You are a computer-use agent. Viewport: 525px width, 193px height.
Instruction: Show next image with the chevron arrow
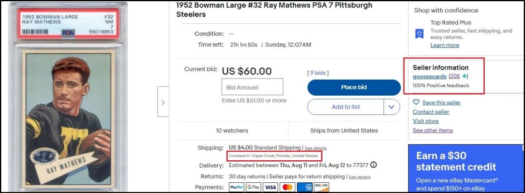point(163,102)
